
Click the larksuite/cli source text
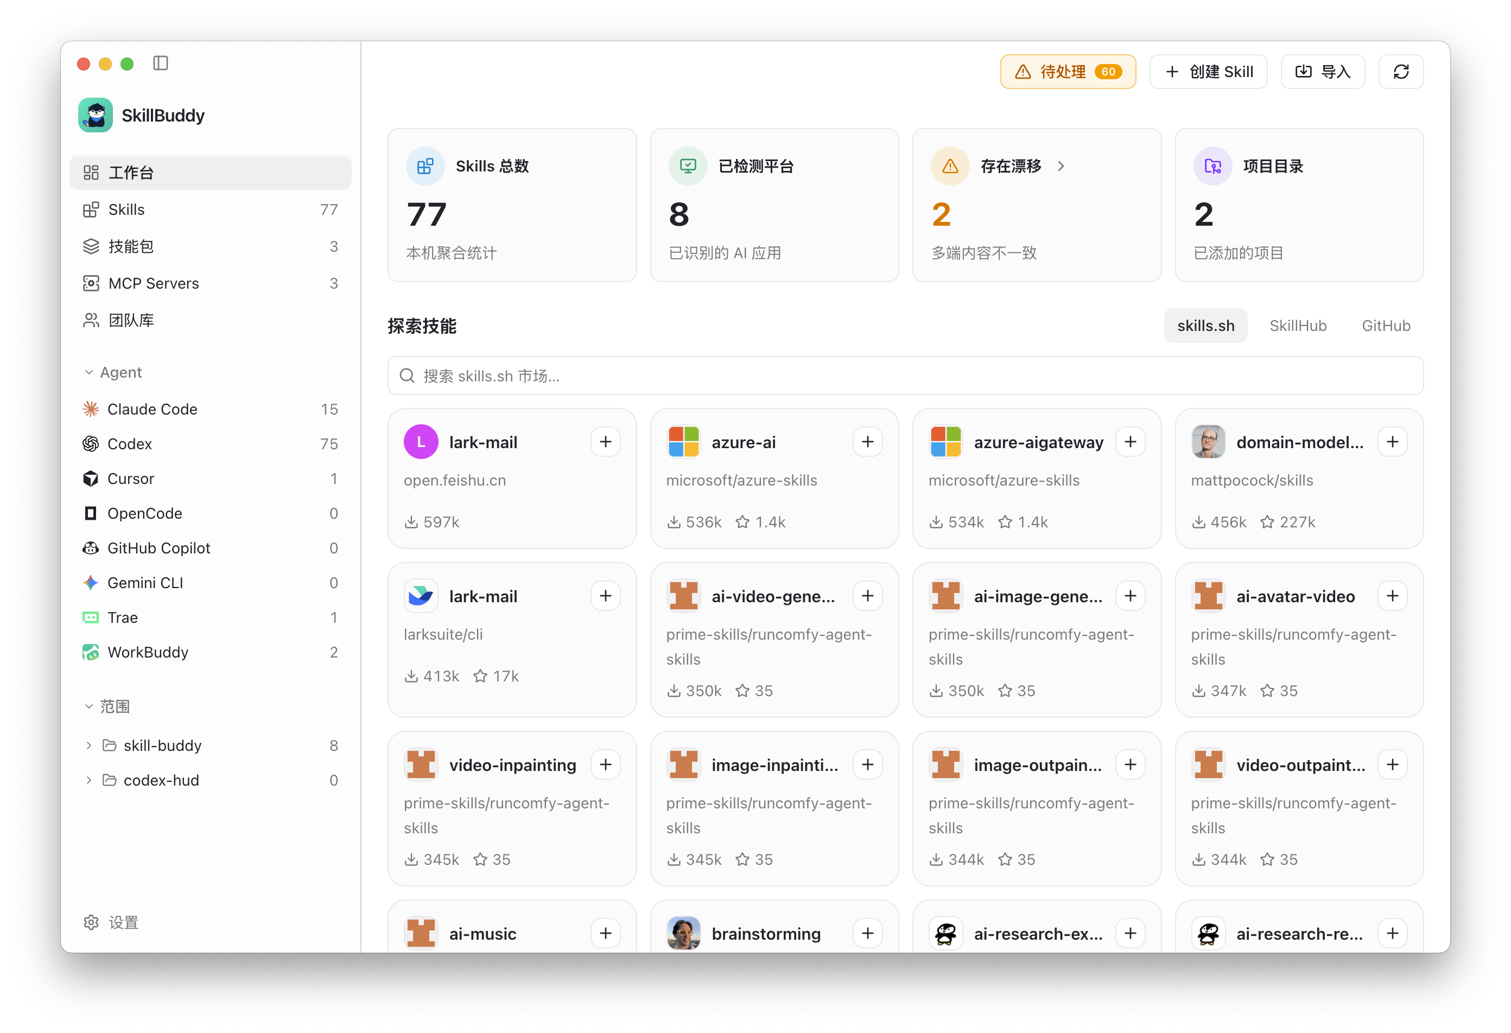[x=443, y=634]
